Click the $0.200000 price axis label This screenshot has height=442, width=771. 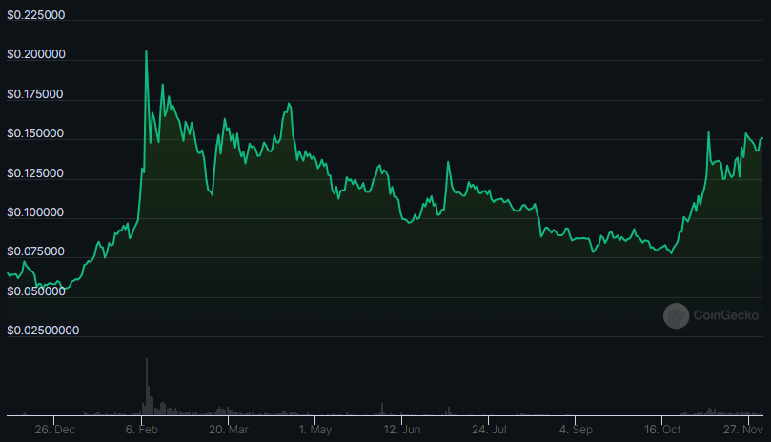36,54
